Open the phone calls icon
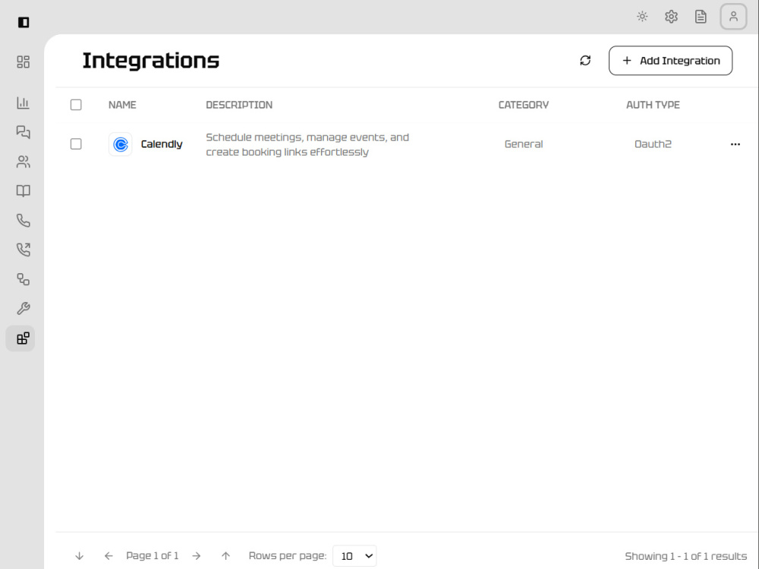 click(24, 221)
